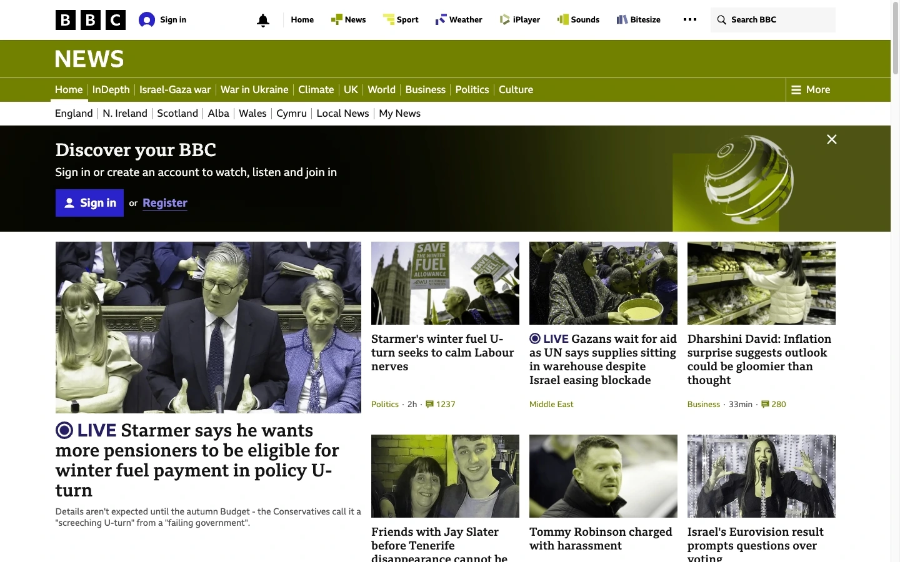
Task: Click the hamburger icon next to More
Action: click(x=796, y=90)
